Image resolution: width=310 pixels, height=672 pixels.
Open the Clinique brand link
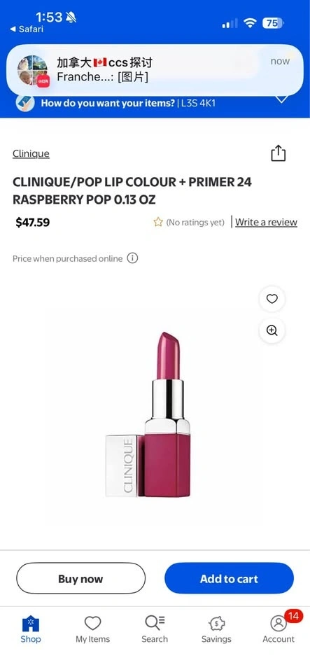tap(31, 153)
